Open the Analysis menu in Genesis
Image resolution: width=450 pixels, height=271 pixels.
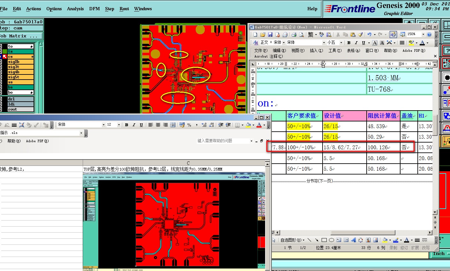(x=75, y=9)
